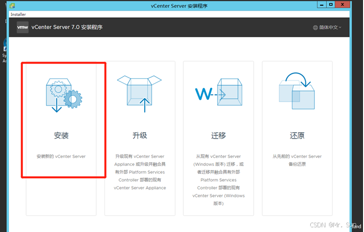This screenshot has width=364, height=232.
Task: Minimize the installer window
Action: coord(322,5)
